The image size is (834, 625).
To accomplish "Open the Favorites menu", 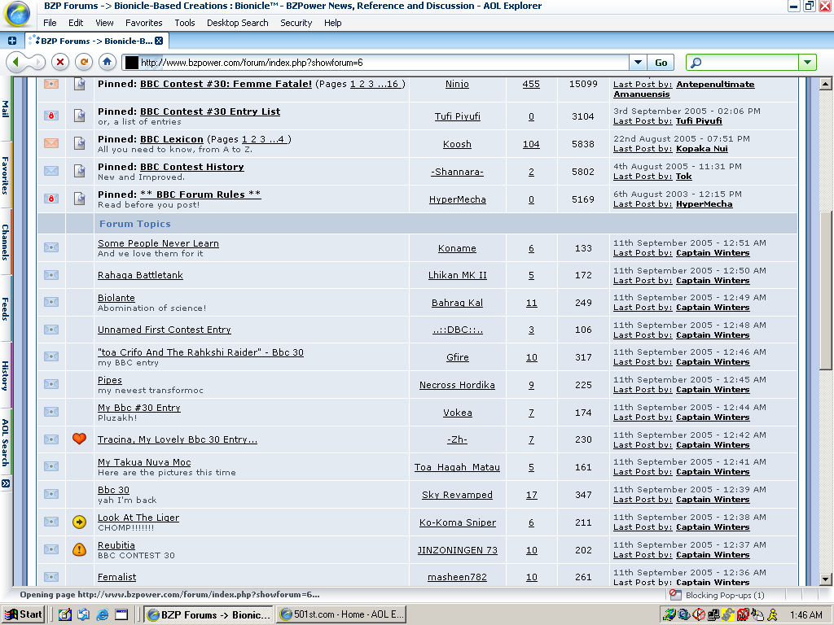I will [143, 23].
